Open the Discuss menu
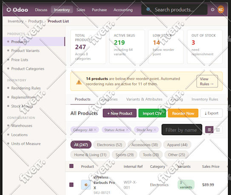This screenshot has width=231, height=195. [x=41, y=10]
